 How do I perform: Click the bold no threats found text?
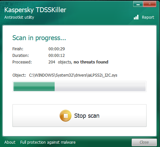click(91, 62)
